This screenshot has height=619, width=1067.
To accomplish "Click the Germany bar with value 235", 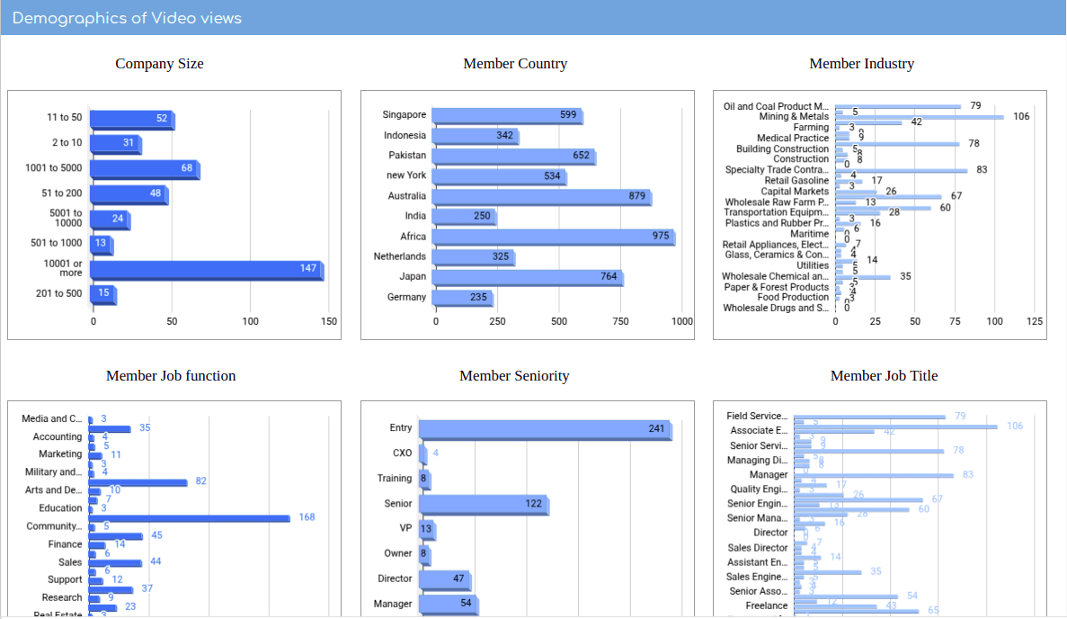I will click(x=463, y=298).
